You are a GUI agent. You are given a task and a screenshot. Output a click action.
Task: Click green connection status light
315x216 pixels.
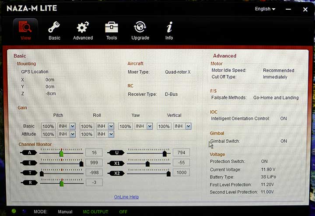pyautogui.click(x=14, y=211)
